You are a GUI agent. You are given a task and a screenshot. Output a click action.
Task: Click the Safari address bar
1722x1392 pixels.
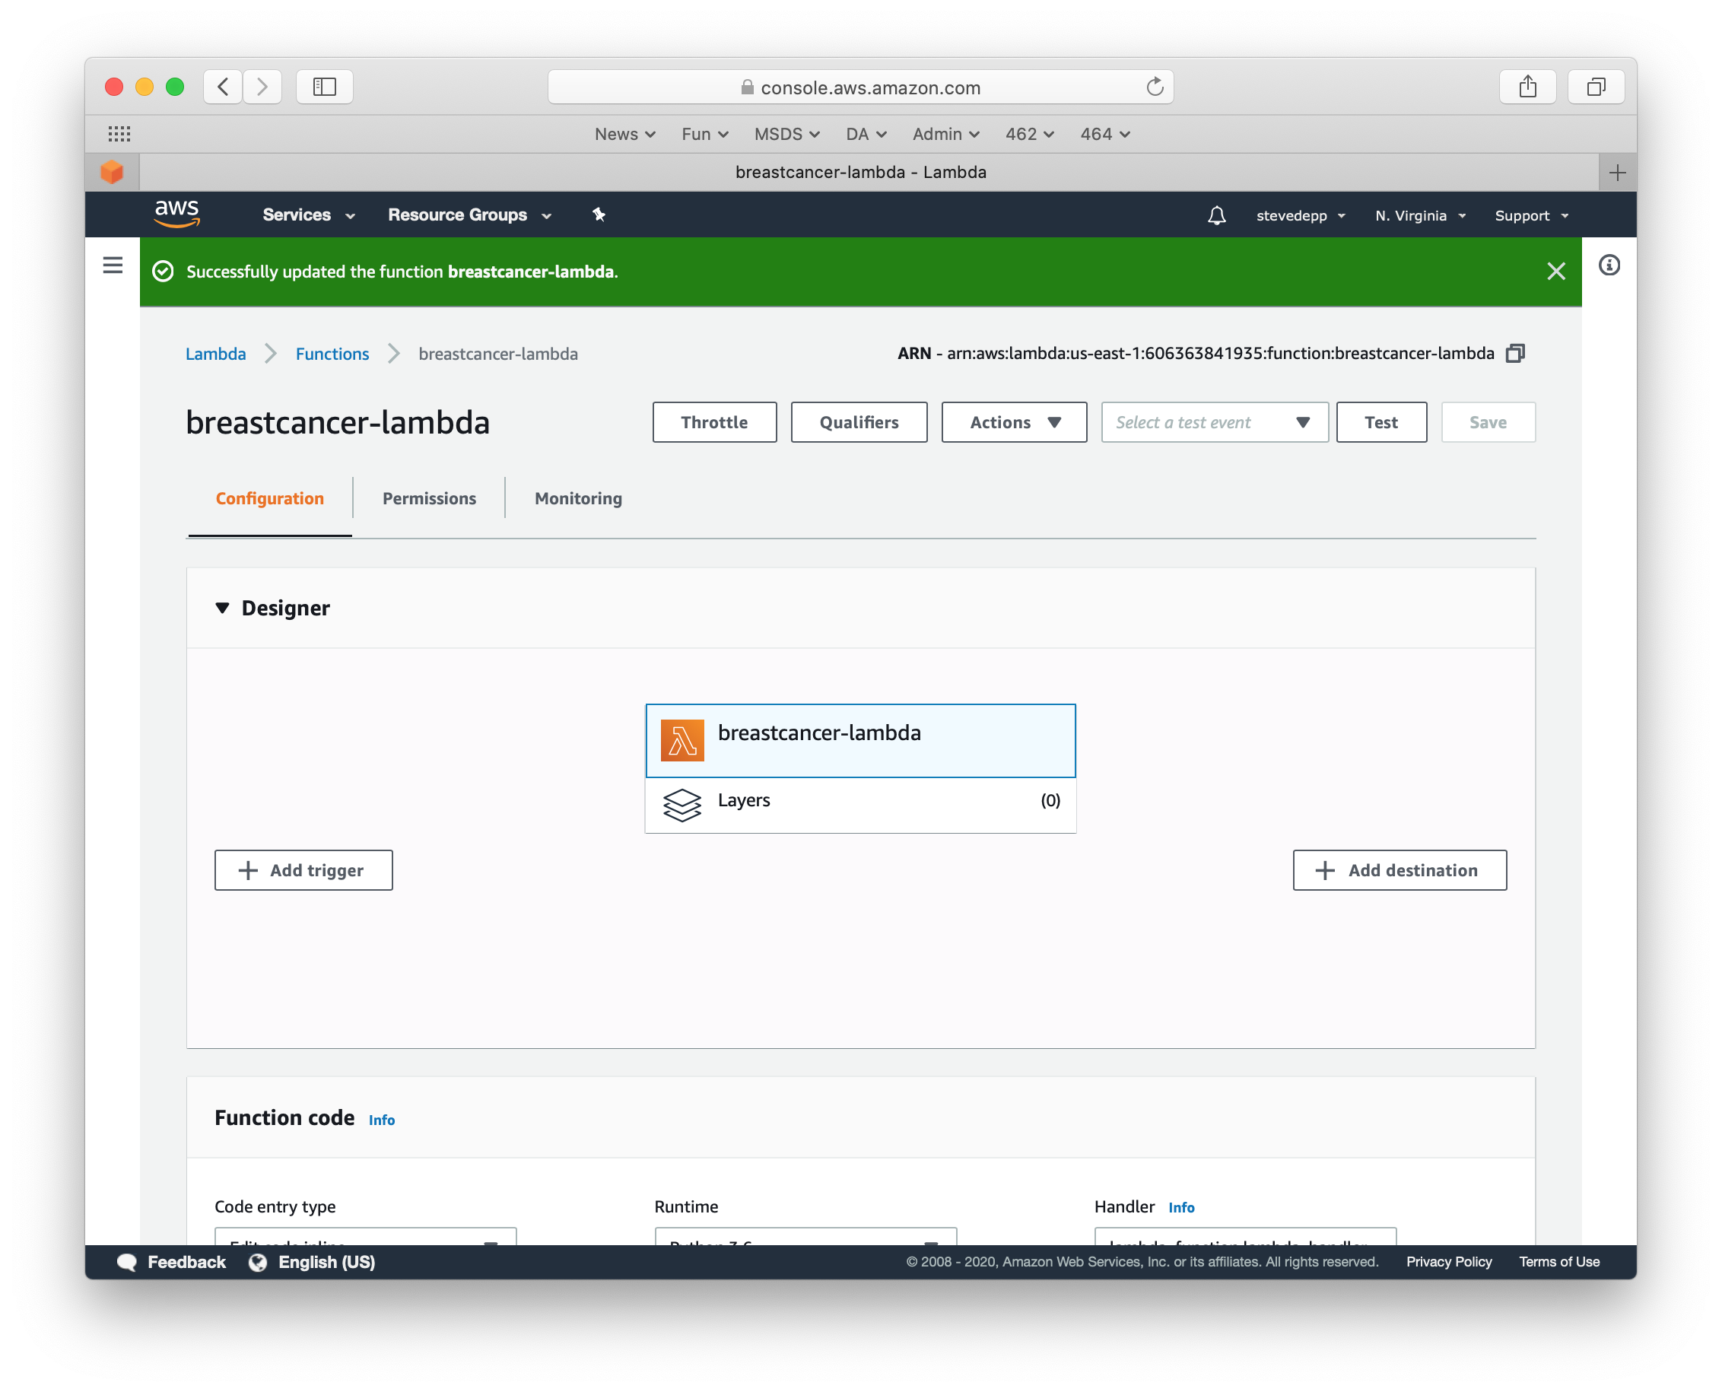[860, 87]
